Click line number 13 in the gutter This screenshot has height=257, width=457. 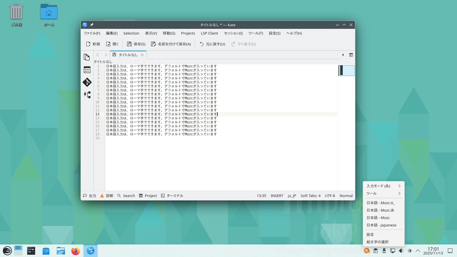(x=97, y=114)
